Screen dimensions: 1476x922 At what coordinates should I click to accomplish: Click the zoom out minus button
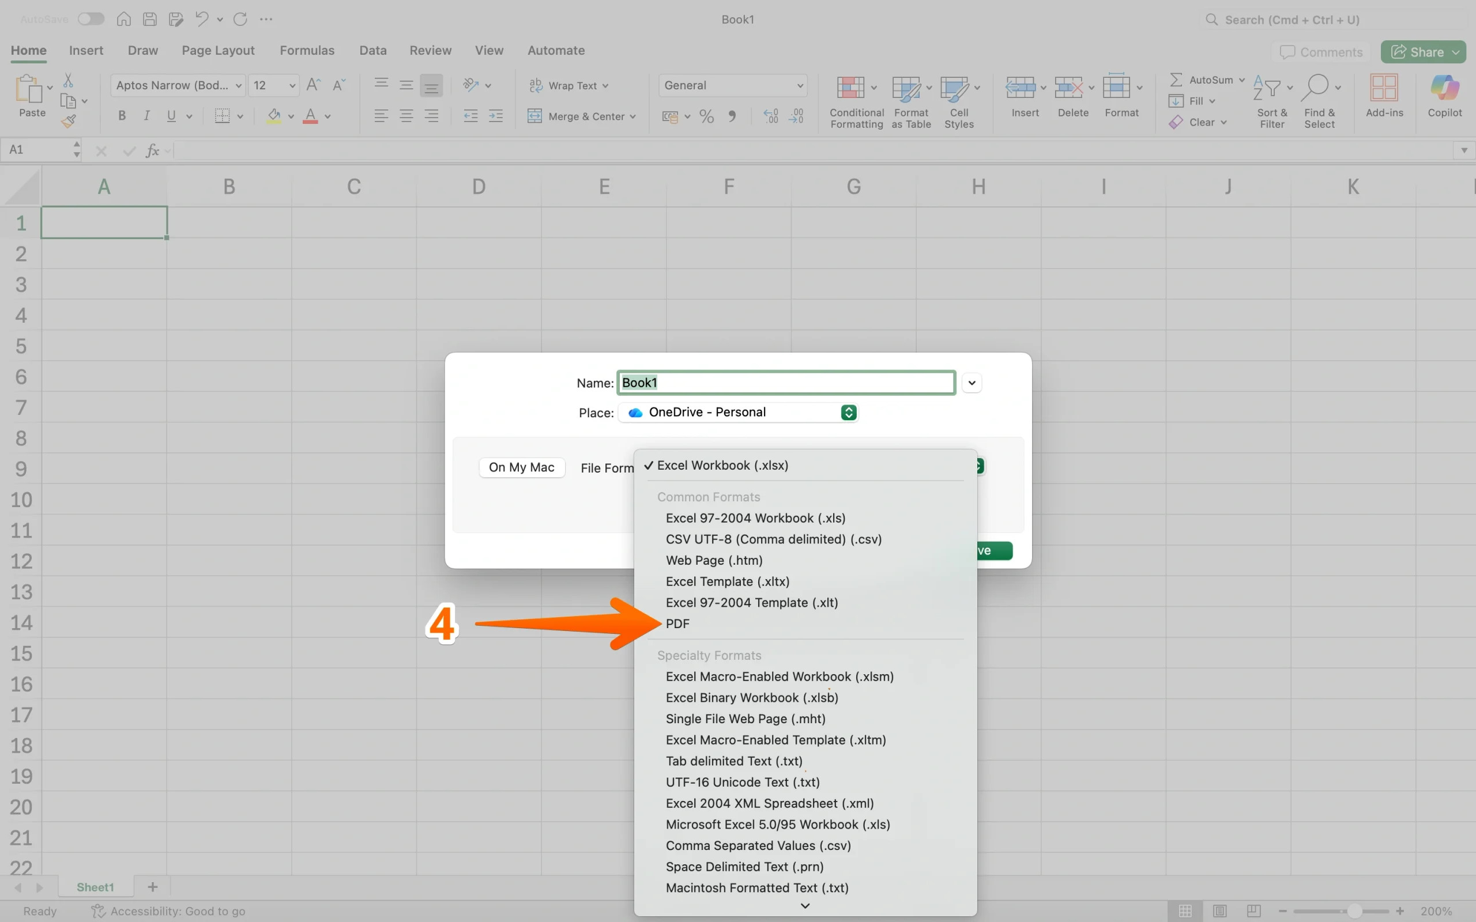click(x=1282, y=910)
